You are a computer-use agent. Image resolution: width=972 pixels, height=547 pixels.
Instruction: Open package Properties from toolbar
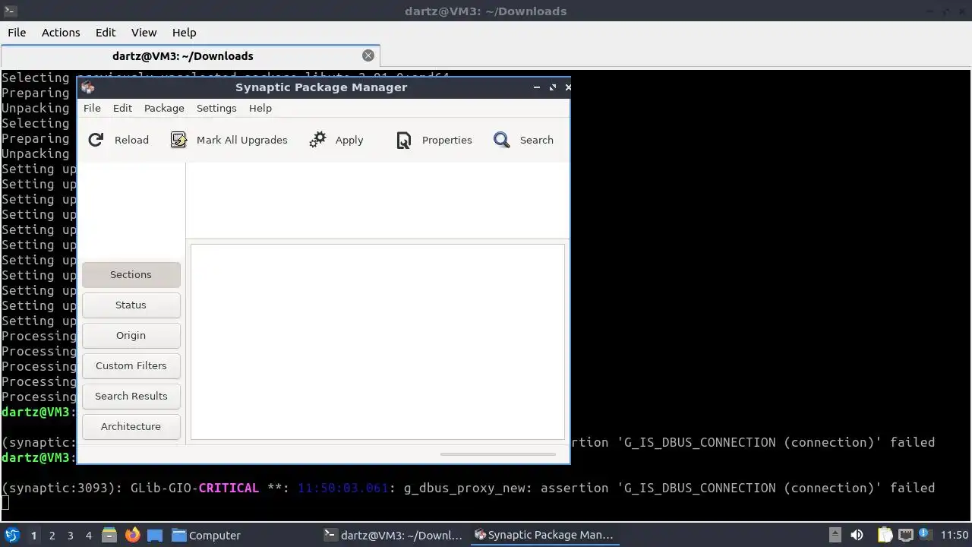tap(434, 140)
